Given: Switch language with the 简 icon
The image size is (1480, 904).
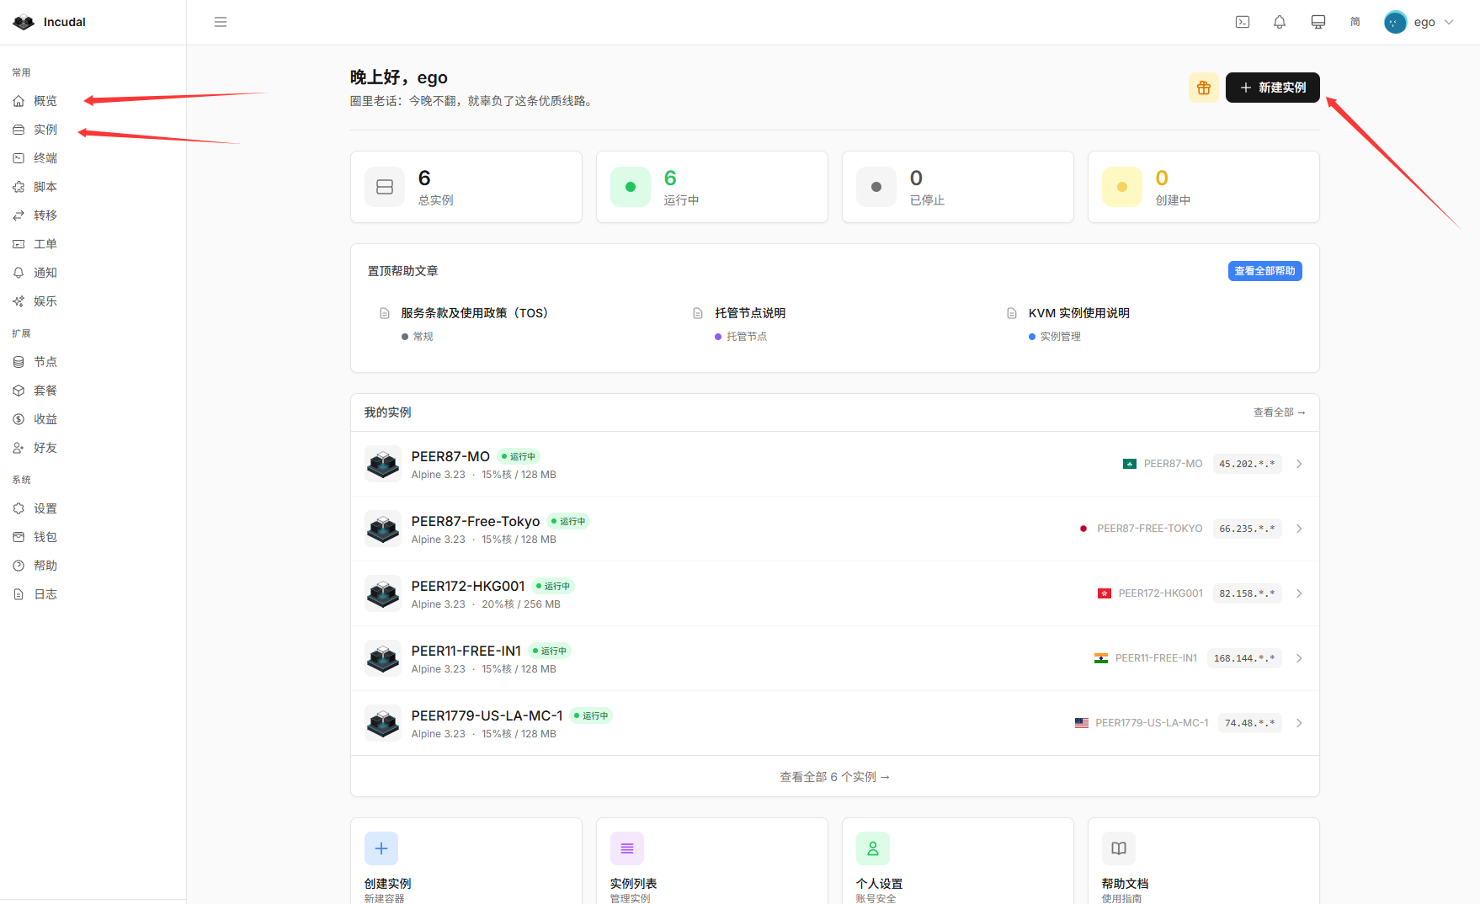Looking at the screenshot, I should [x=1355, y=22].
